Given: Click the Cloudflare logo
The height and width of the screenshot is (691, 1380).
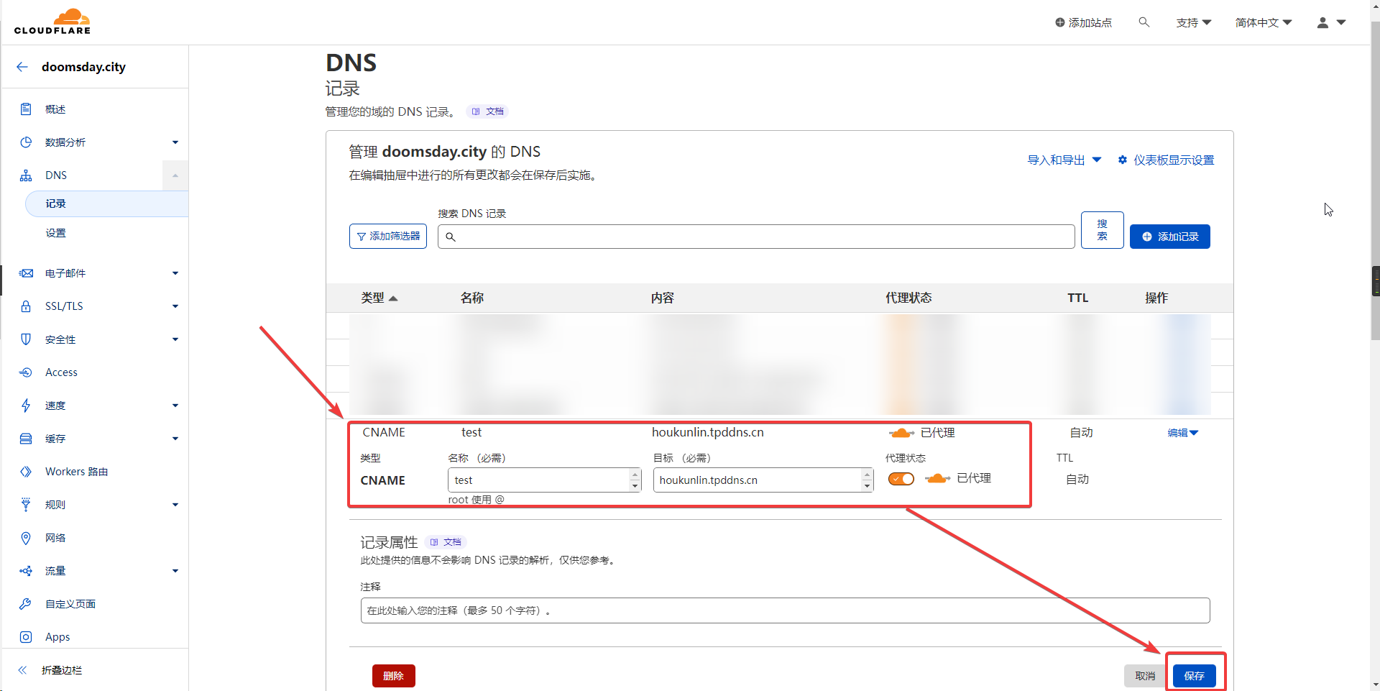Looking at the screenshot, I should tap(52, 22).
